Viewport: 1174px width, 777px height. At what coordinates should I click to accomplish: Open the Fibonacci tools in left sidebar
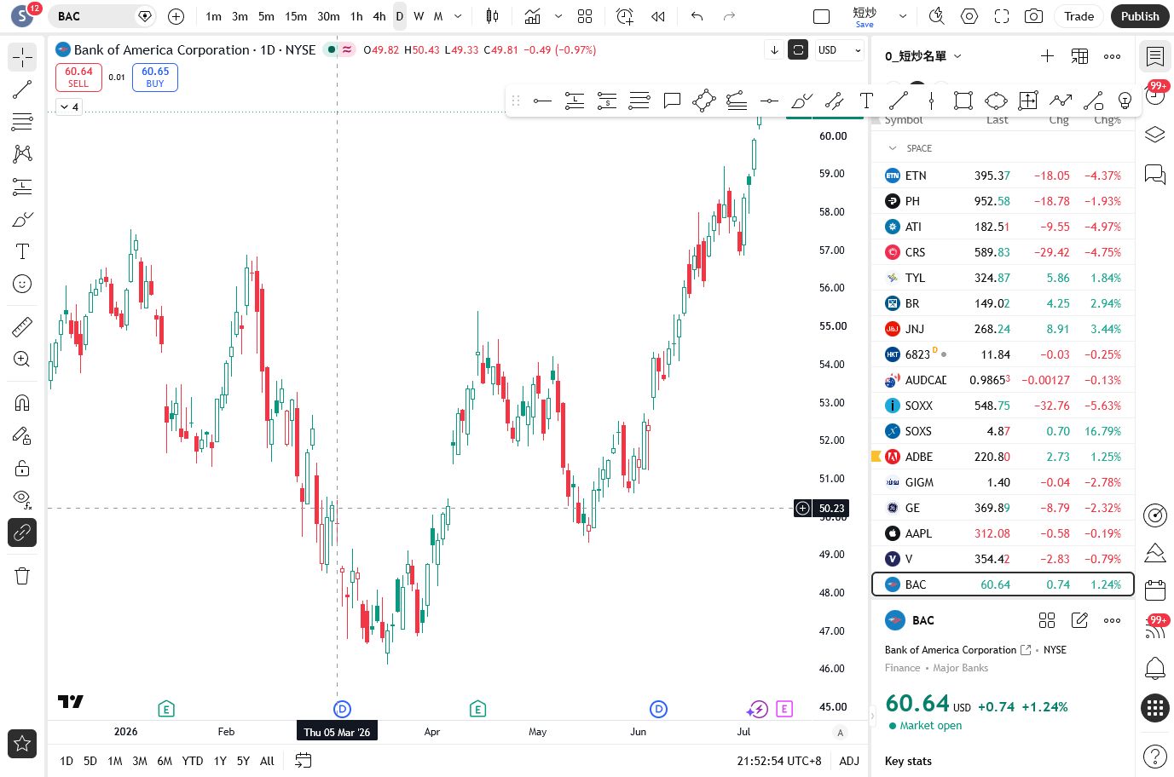point(22,122)
